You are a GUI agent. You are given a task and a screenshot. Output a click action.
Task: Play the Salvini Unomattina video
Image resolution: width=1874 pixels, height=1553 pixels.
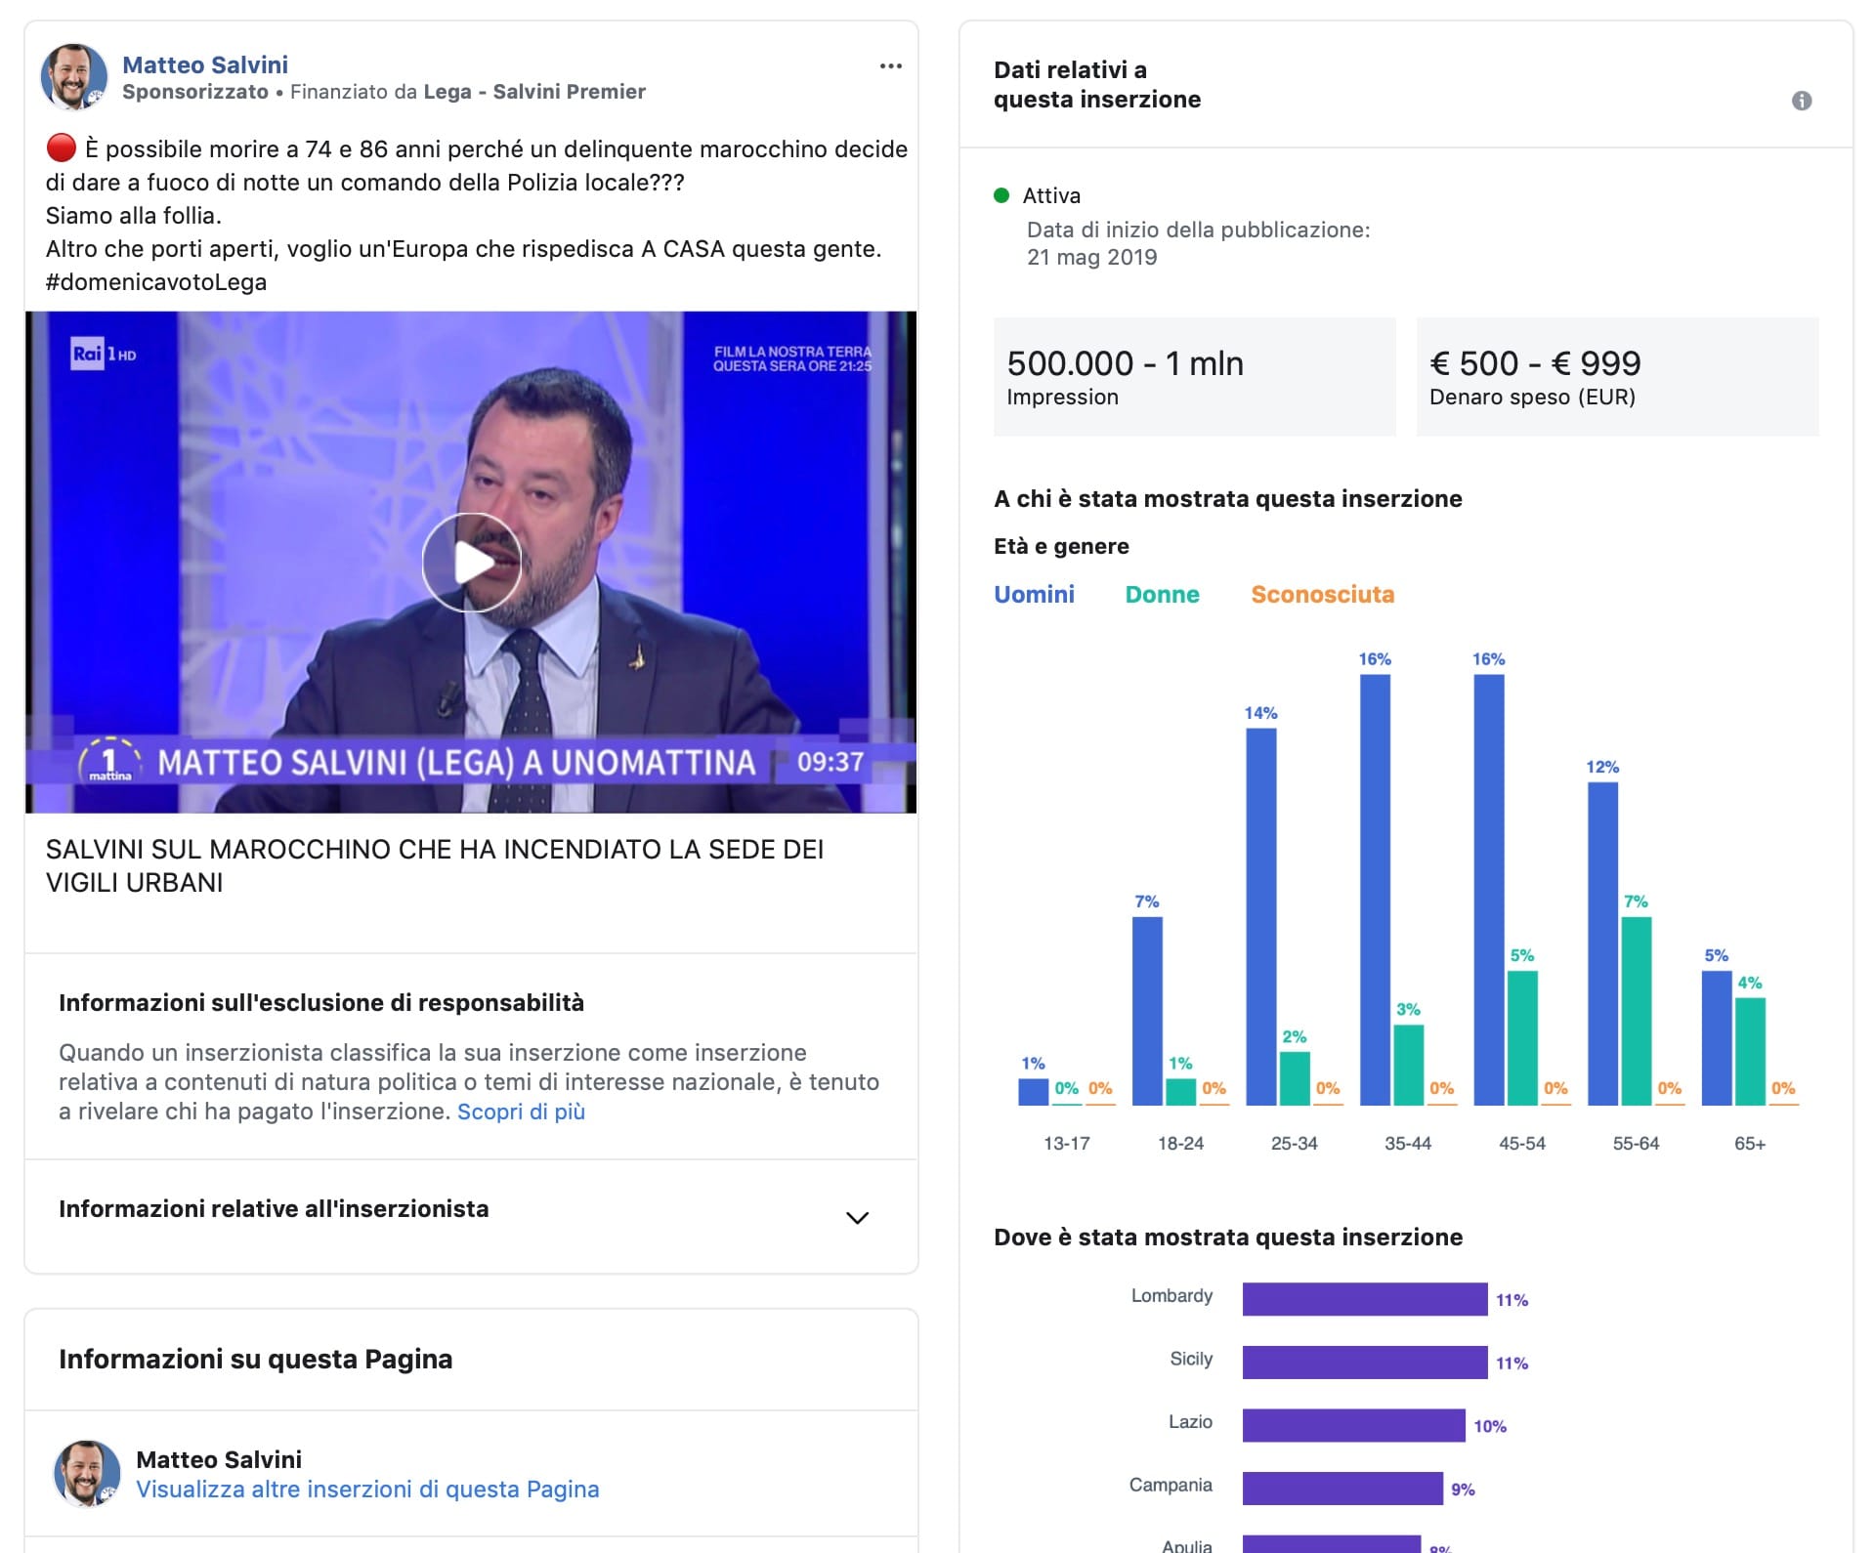471,563
